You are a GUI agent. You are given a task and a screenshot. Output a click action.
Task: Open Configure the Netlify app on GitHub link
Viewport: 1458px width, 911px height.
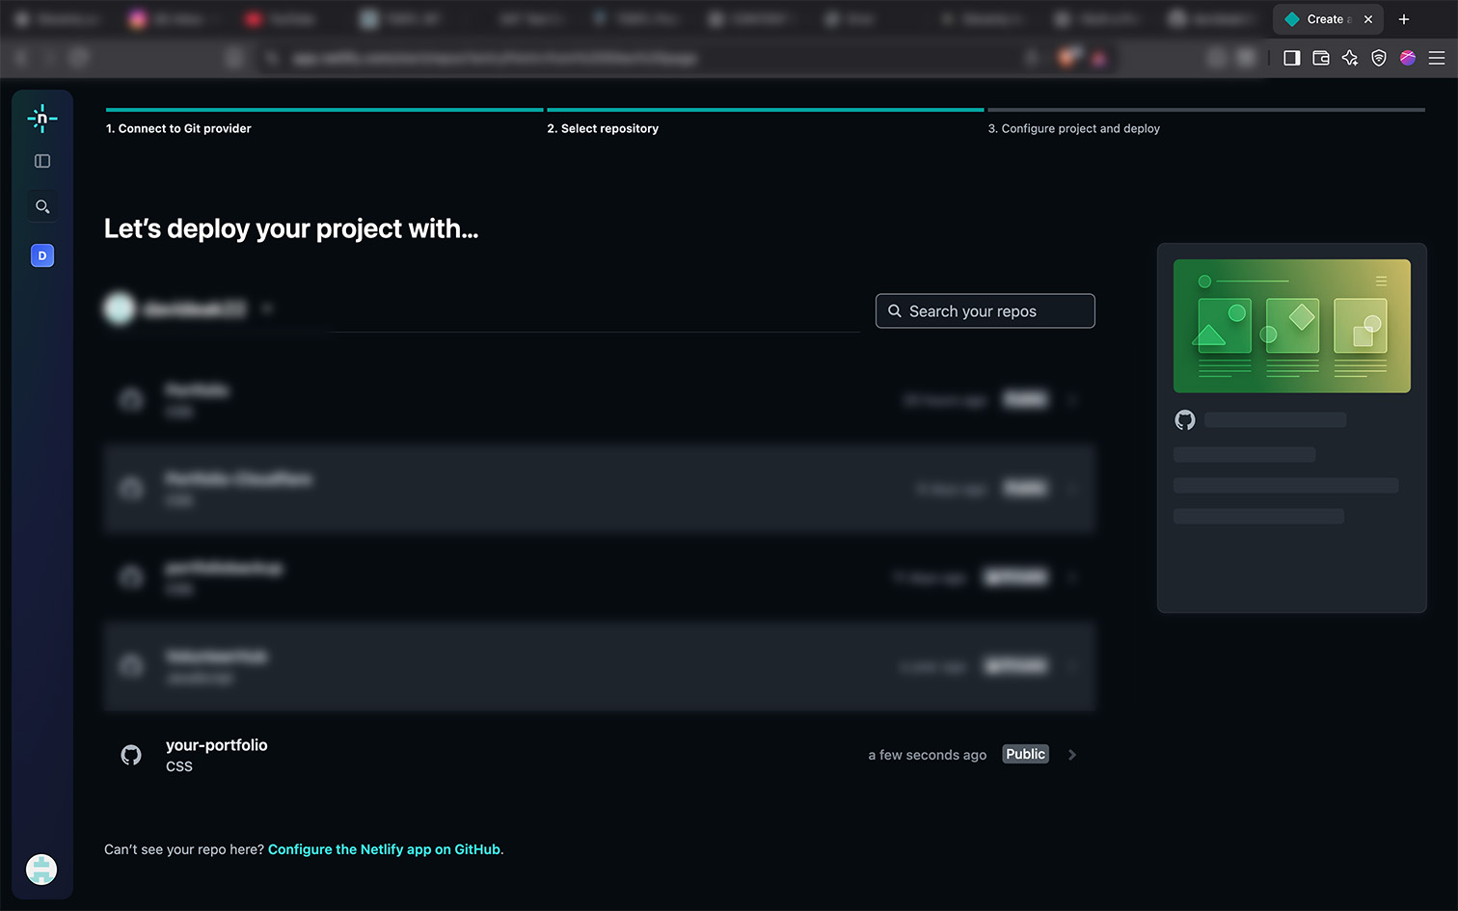coord(385,849)
